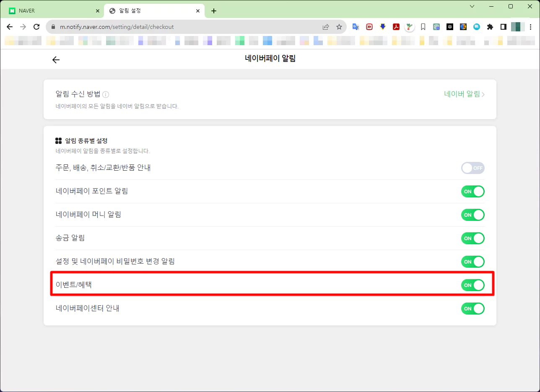
Task: Click the bookmark ribbon extension icon
Action: click(x=423, y=27)
